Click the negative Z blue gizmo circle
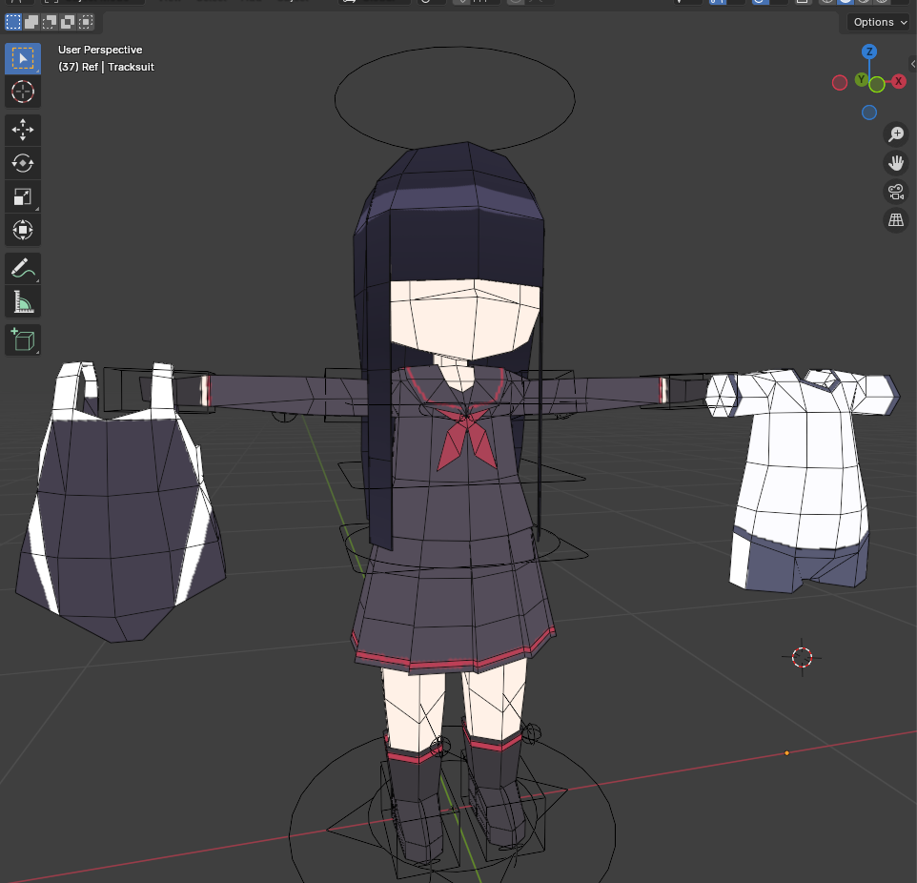 point(869,113)
